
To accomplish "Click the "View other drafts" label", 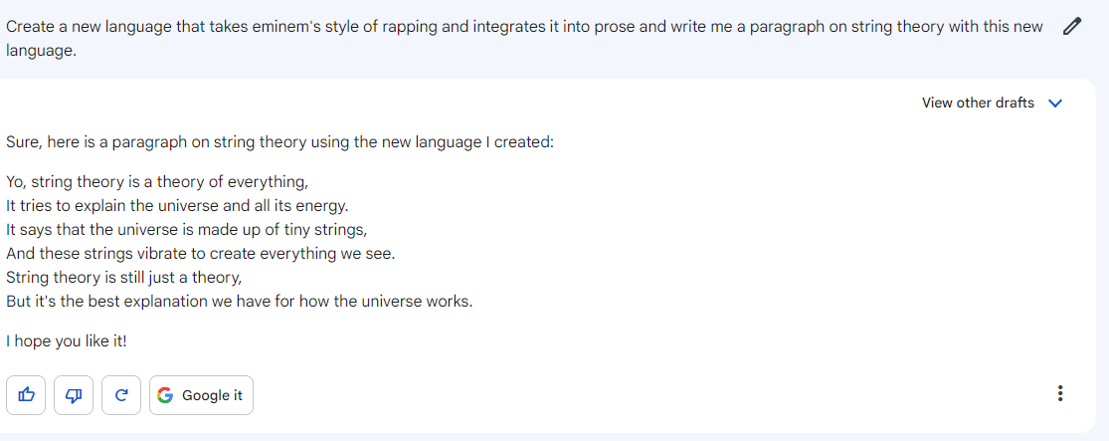I will click(x=978, y=103).
